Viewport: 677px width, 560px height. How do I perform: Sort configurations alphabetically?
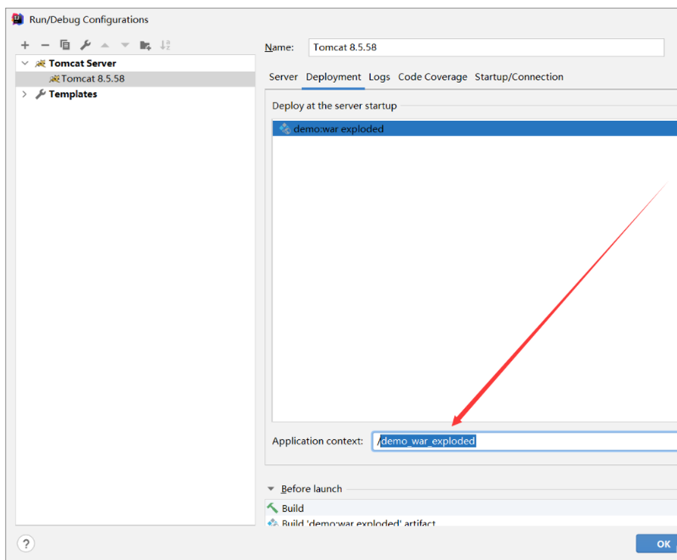(x=165, y=45)
